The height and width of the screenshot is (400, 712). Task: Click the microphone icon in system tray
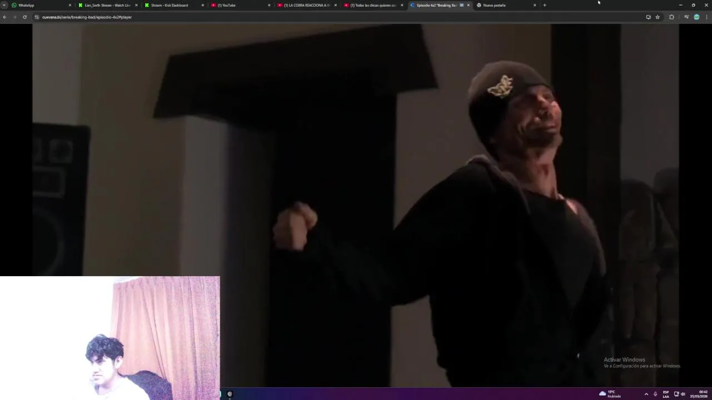pyautogui.click(x=655, y=394)
